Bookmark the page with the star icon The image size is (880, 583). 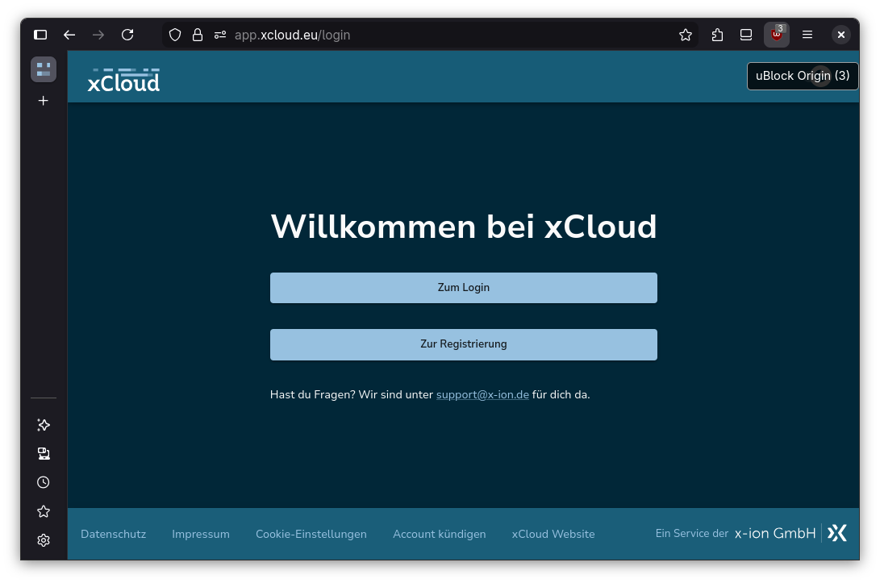(x=685, y=35)
